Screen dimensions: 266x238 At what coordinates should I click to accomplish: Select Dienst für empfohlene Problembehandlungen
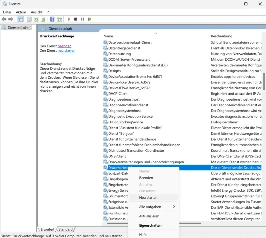144,145
